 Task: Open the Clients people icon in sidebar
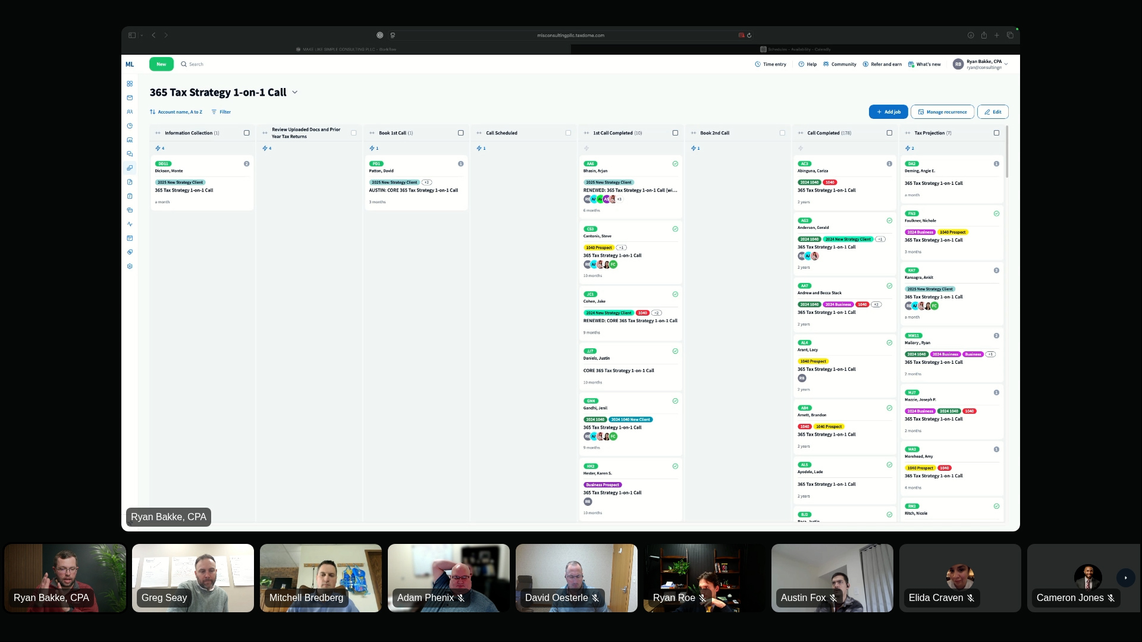click(x=130, y=112)
